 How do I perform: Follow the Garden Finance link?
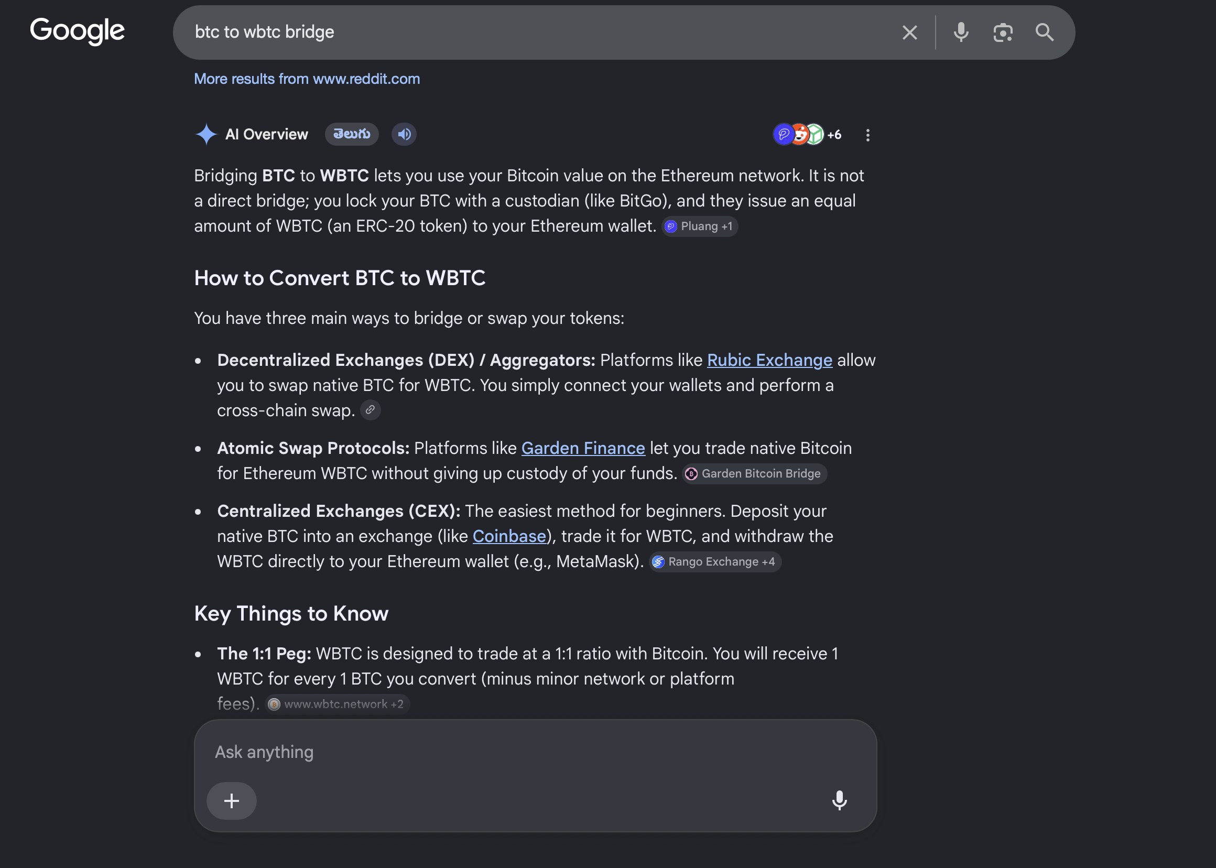pyautogui.click(x=583, y=448)
